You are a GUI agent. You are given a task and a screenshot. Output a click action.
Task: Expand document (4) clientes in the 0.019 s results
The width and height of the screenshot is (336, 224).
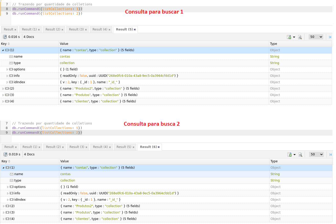click(4, 219)
